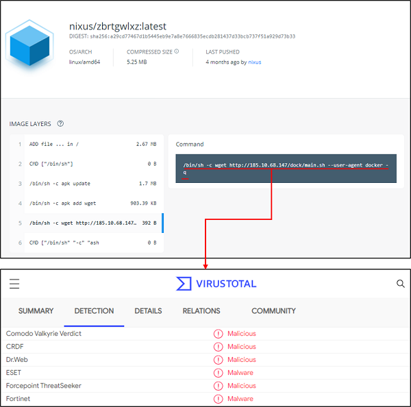This screenshot has height=407, width=411.
Task: Click the 2.67 MB layer size
Action: [x=147, y=144]
